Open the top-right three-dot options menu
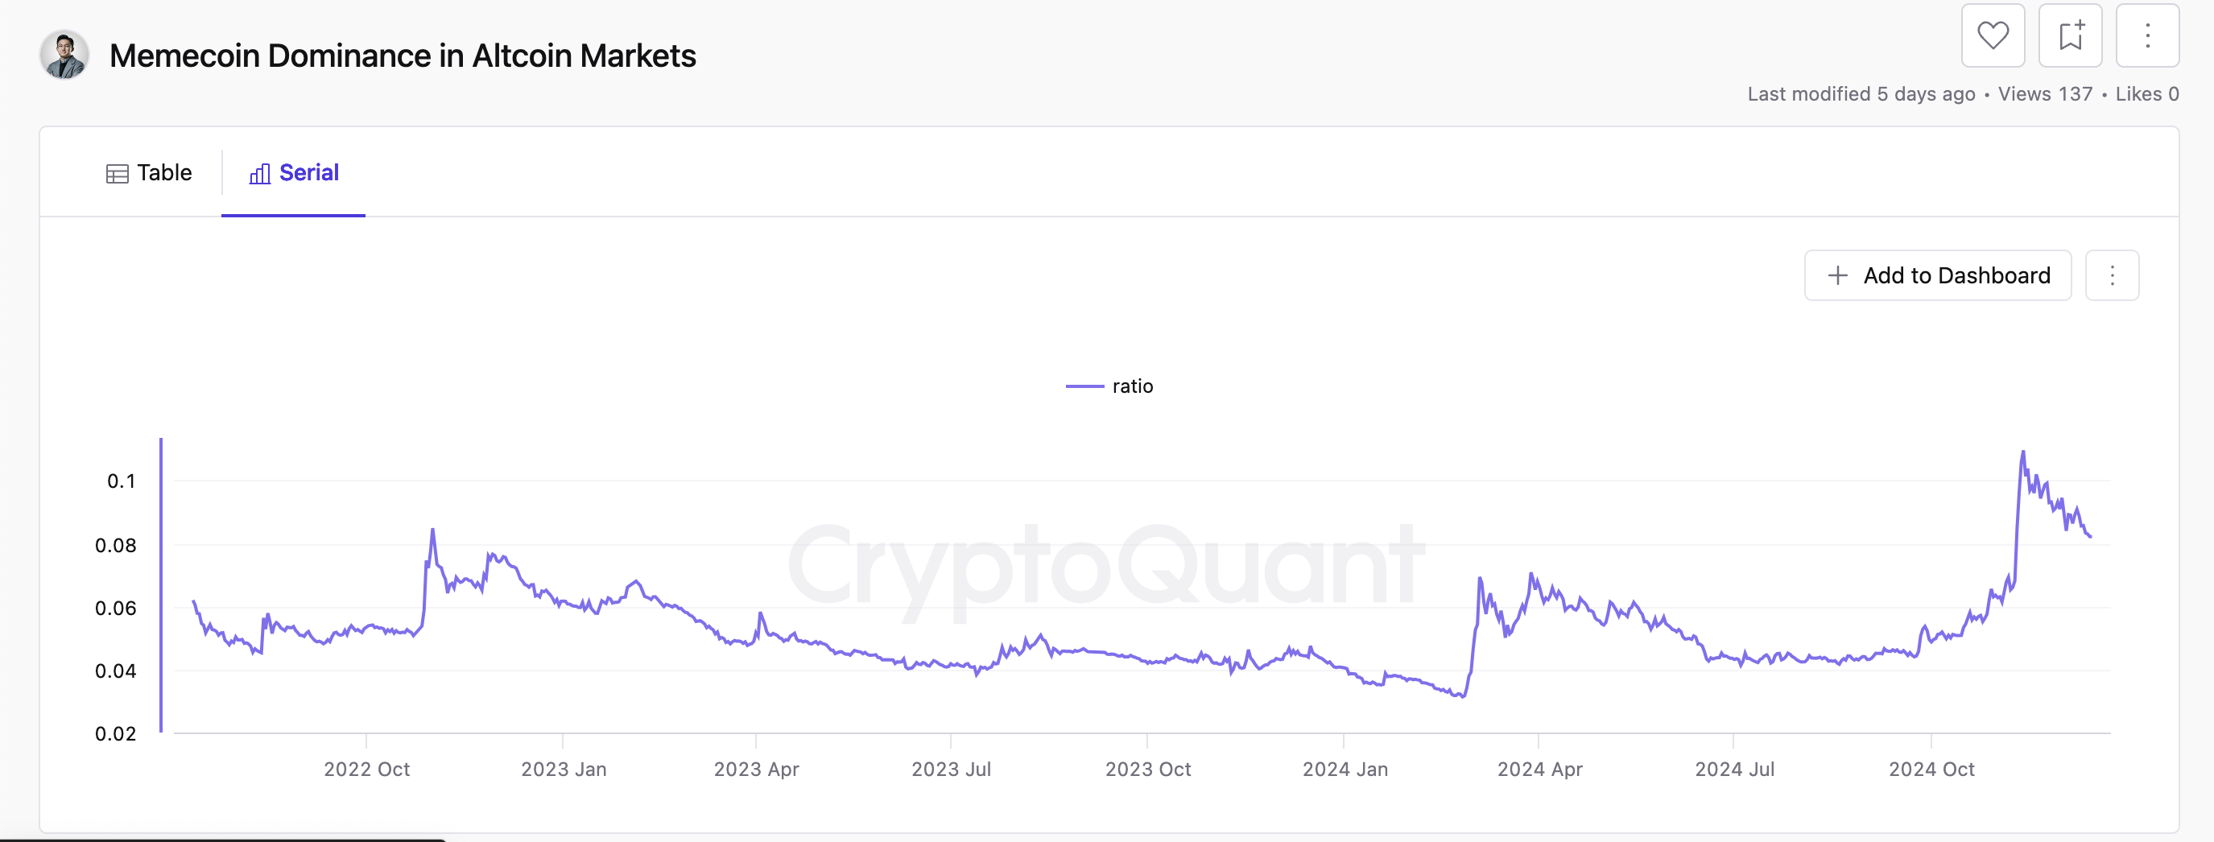 2147,36
